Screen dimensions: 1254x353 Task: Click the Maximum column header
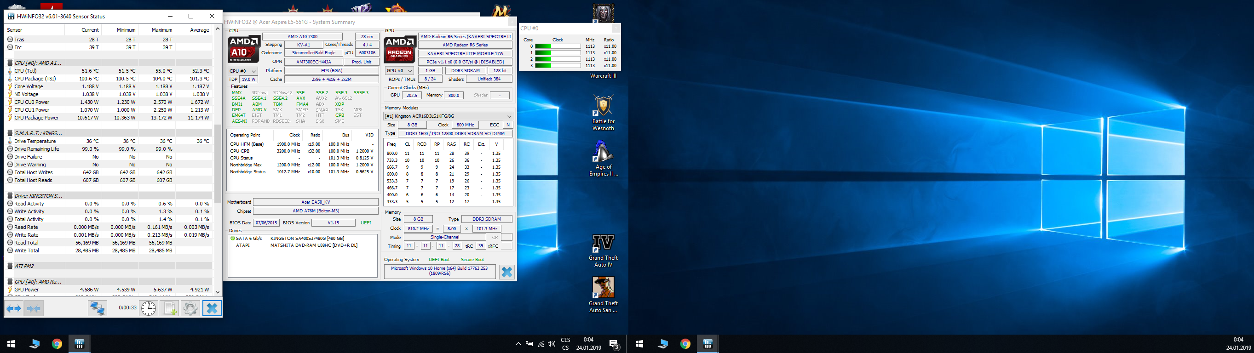click(161, 30)
